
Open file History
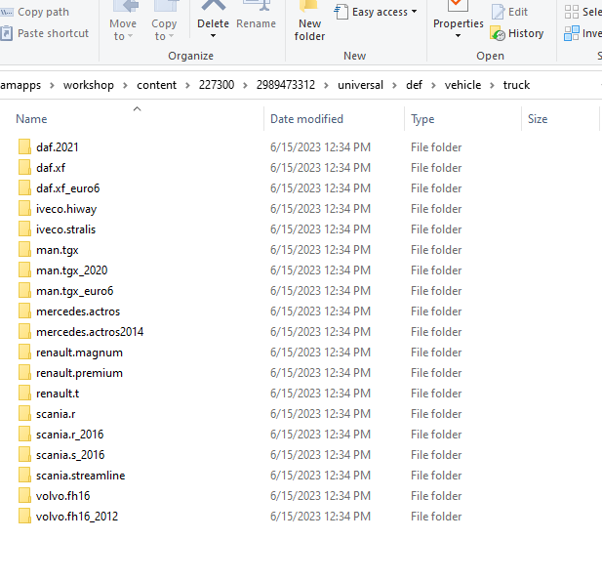pyautogui.click(x=517, y=33)
